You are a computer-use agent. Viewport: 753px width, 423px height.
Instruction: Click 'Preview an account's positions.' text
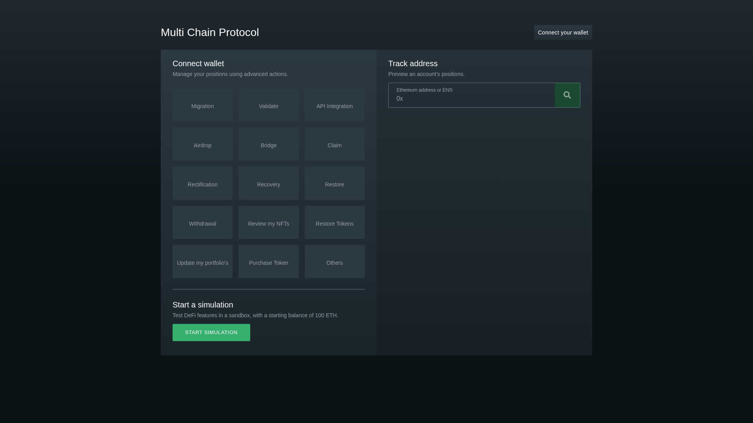(x=426, y=74)
